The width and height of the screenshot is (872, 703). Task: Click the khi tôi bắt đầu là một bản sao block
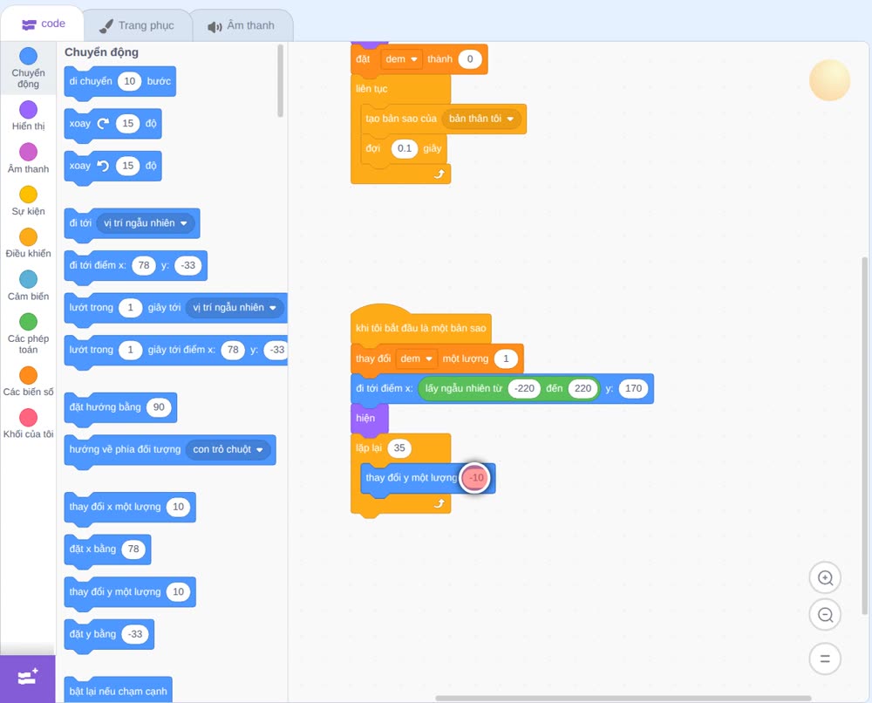(x=421, y=325)
